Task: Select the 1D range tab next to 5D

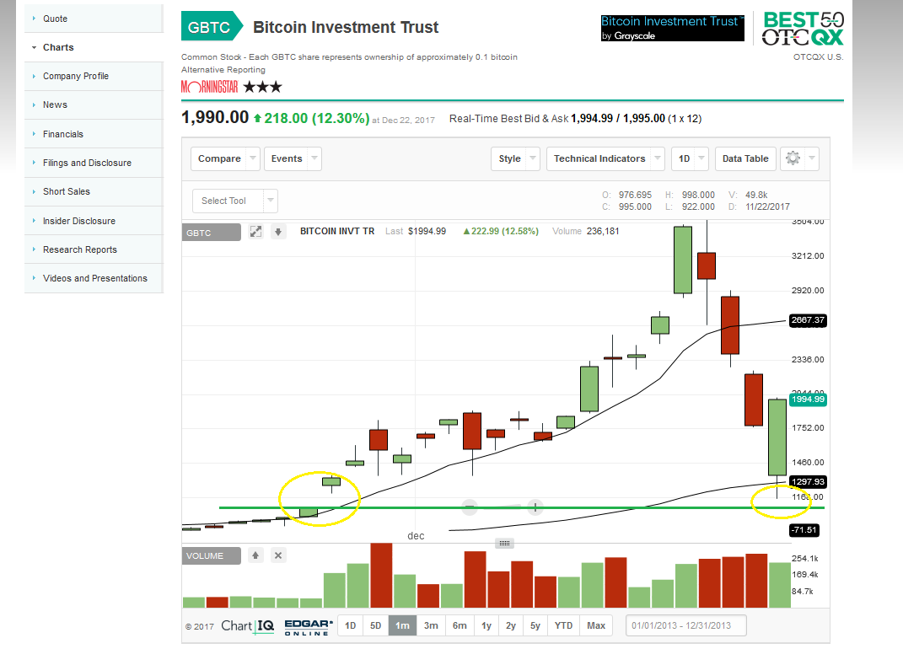Action: (350, 625)
